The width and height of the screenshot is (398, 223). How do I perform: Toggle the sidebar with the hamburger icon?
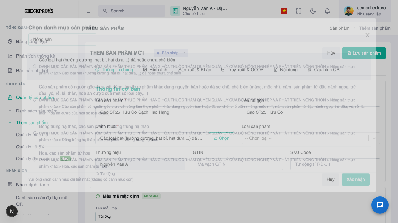[x=90, y=11]
